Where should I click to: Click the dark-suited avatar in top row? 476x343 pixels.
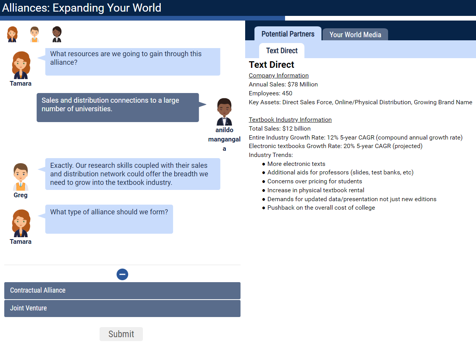pos(57,34)
